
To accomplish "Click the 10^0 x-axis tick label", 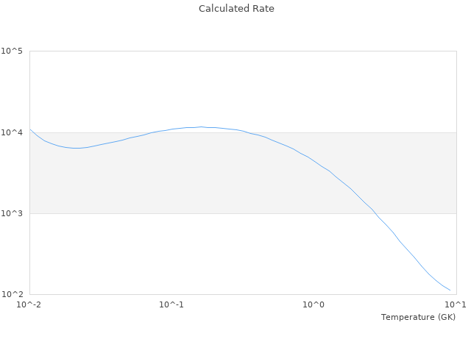I will [314, 304].
